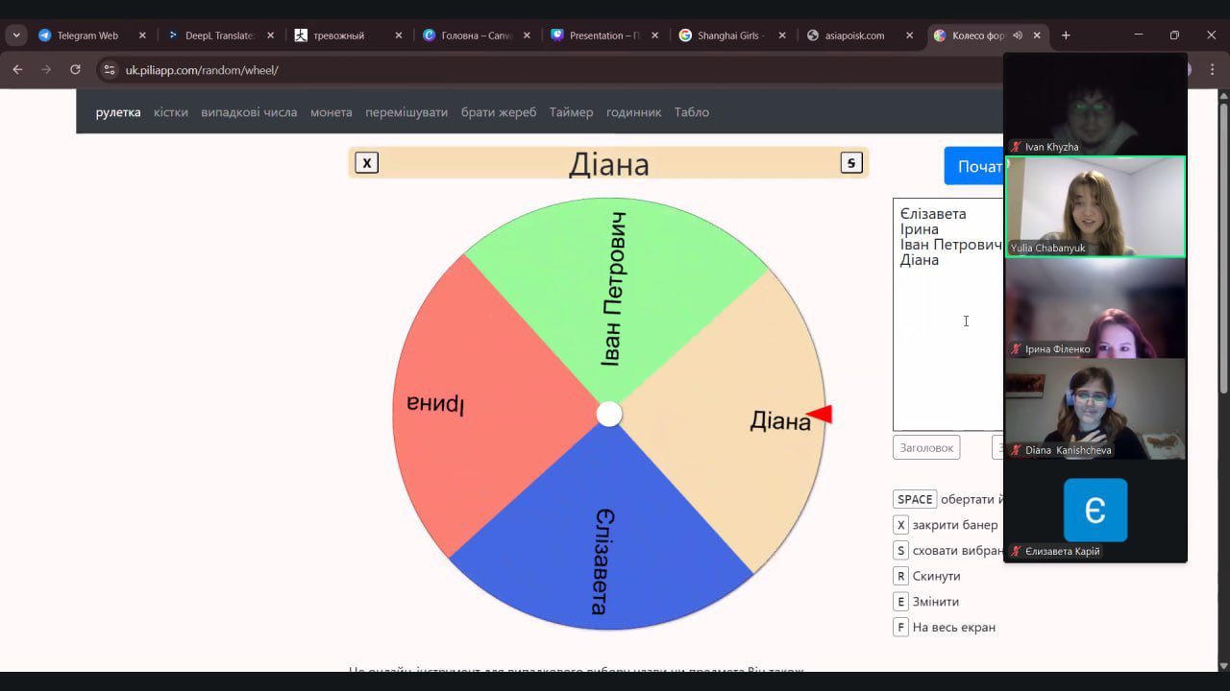Click the Заголовок button below the list
The height and width of the screenshot is (691, 1230).
coord(926,447)
